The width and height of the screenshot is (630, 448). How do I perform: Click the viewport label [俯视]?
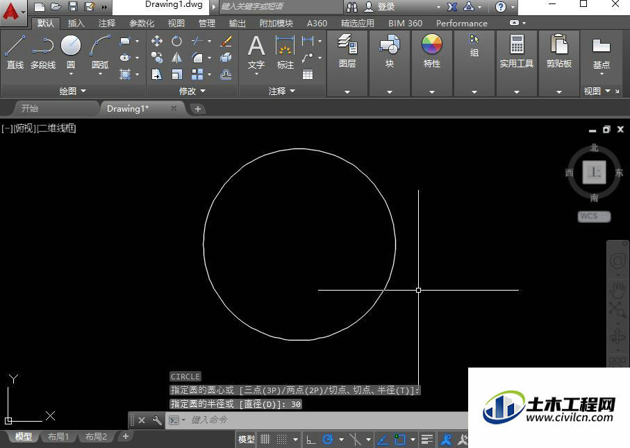coord(24,128)
